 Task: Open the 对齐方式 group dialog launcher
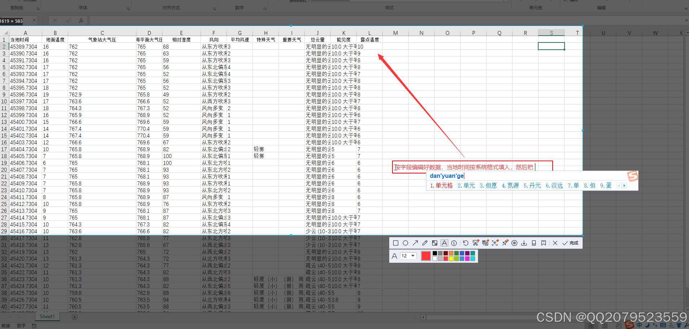[x=214, y=8]
